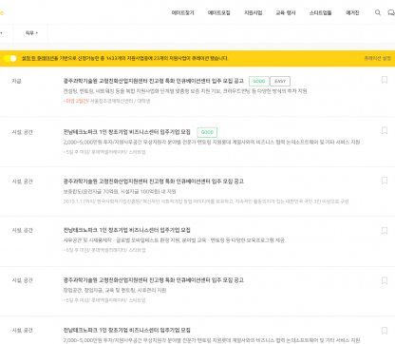Click the EASY badge
395x344 pixels.
(x=280, y=81)
